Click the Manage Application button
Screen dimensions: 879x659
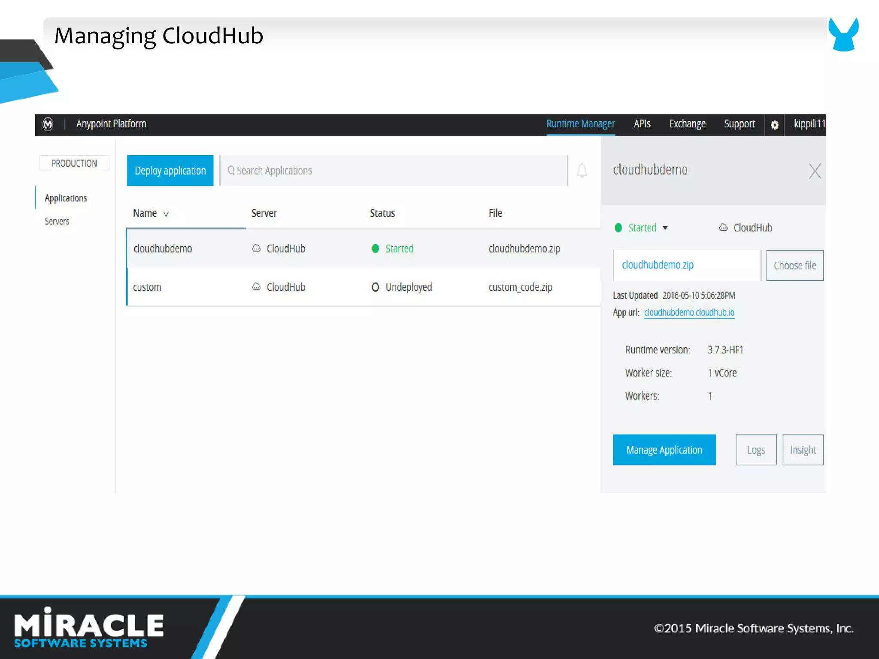664,450
